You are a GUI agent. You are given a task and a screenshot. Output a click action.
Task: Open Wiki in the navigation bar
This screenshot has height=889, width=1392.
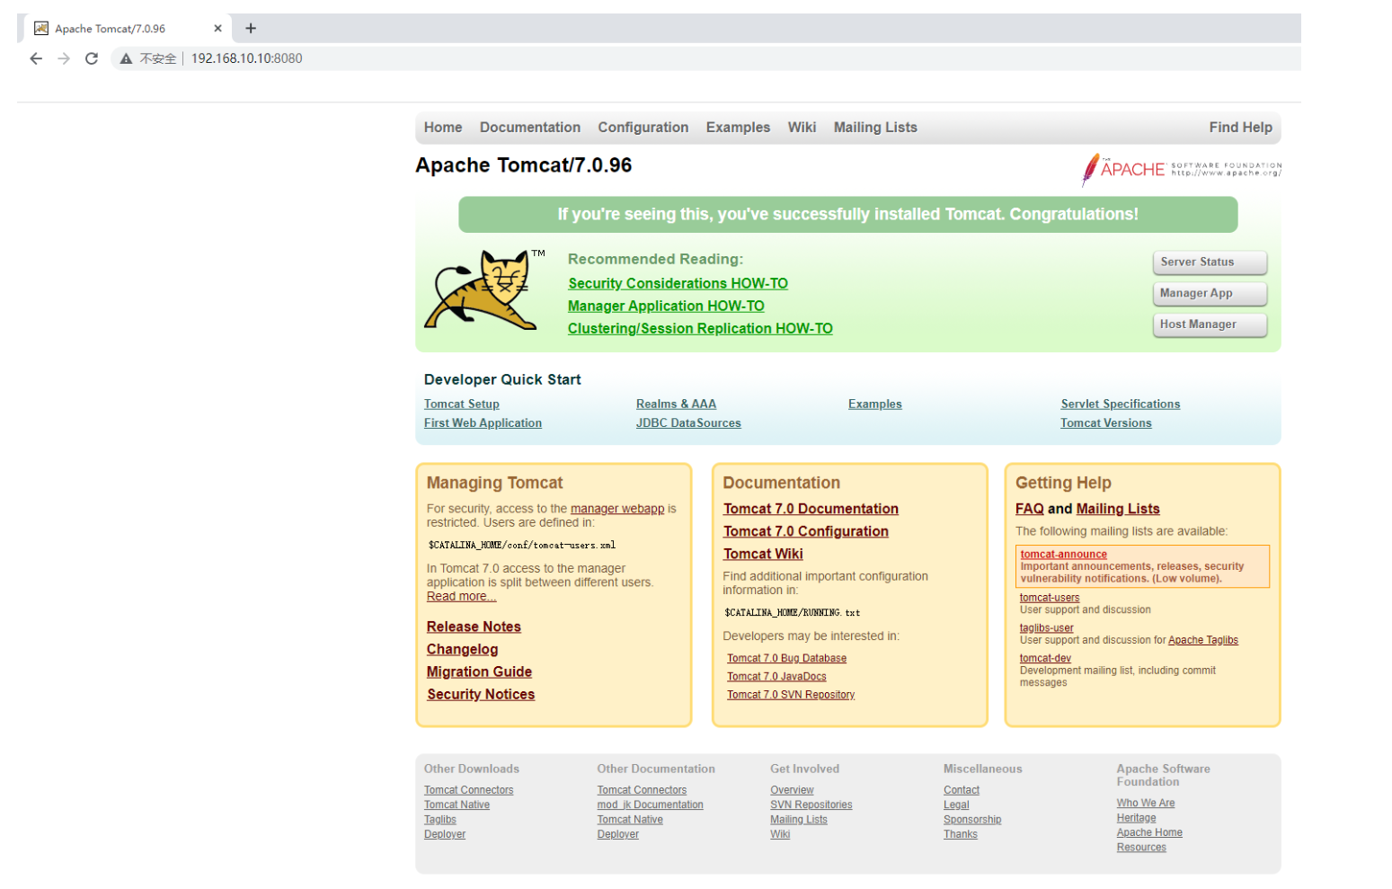(802, 128)
